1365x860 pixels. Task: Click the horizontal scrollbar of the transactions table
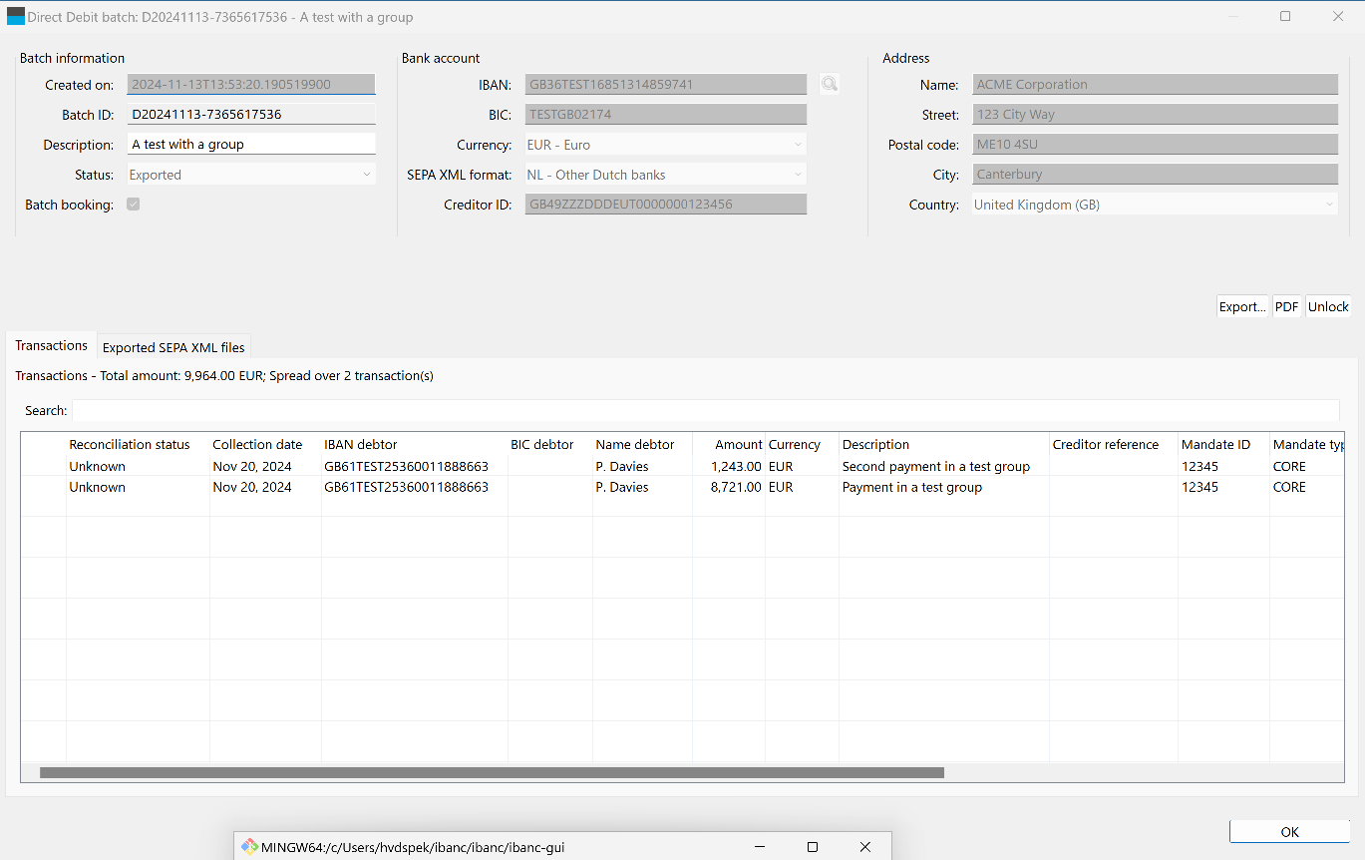coord(492,772)
